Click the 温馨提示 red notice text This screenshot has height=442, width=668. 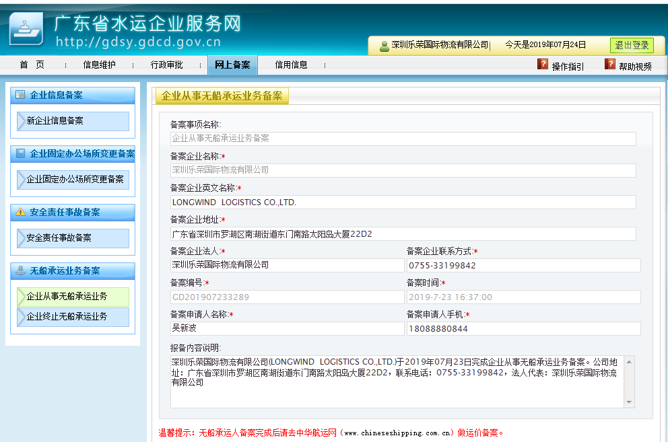tap(331, 433)
